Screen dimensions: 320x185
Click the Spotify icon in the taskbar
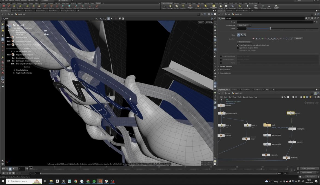(94, 181)
